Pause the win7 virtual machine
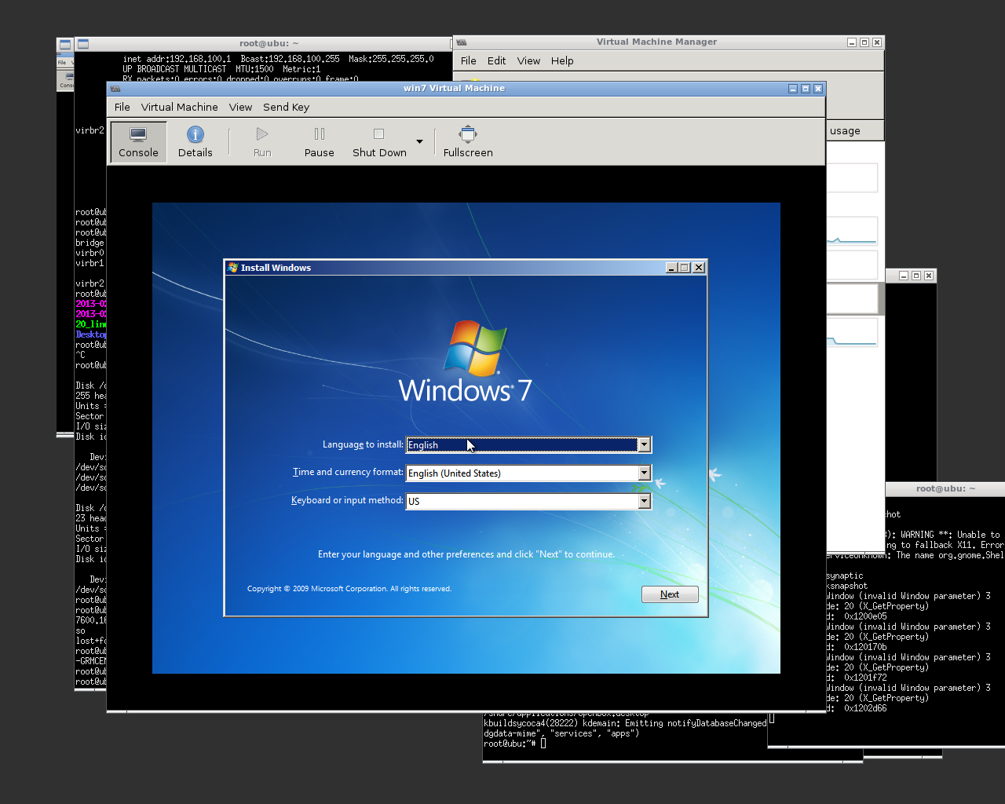1005x804 pixels. pyautogui.click(x=319, y=142)
